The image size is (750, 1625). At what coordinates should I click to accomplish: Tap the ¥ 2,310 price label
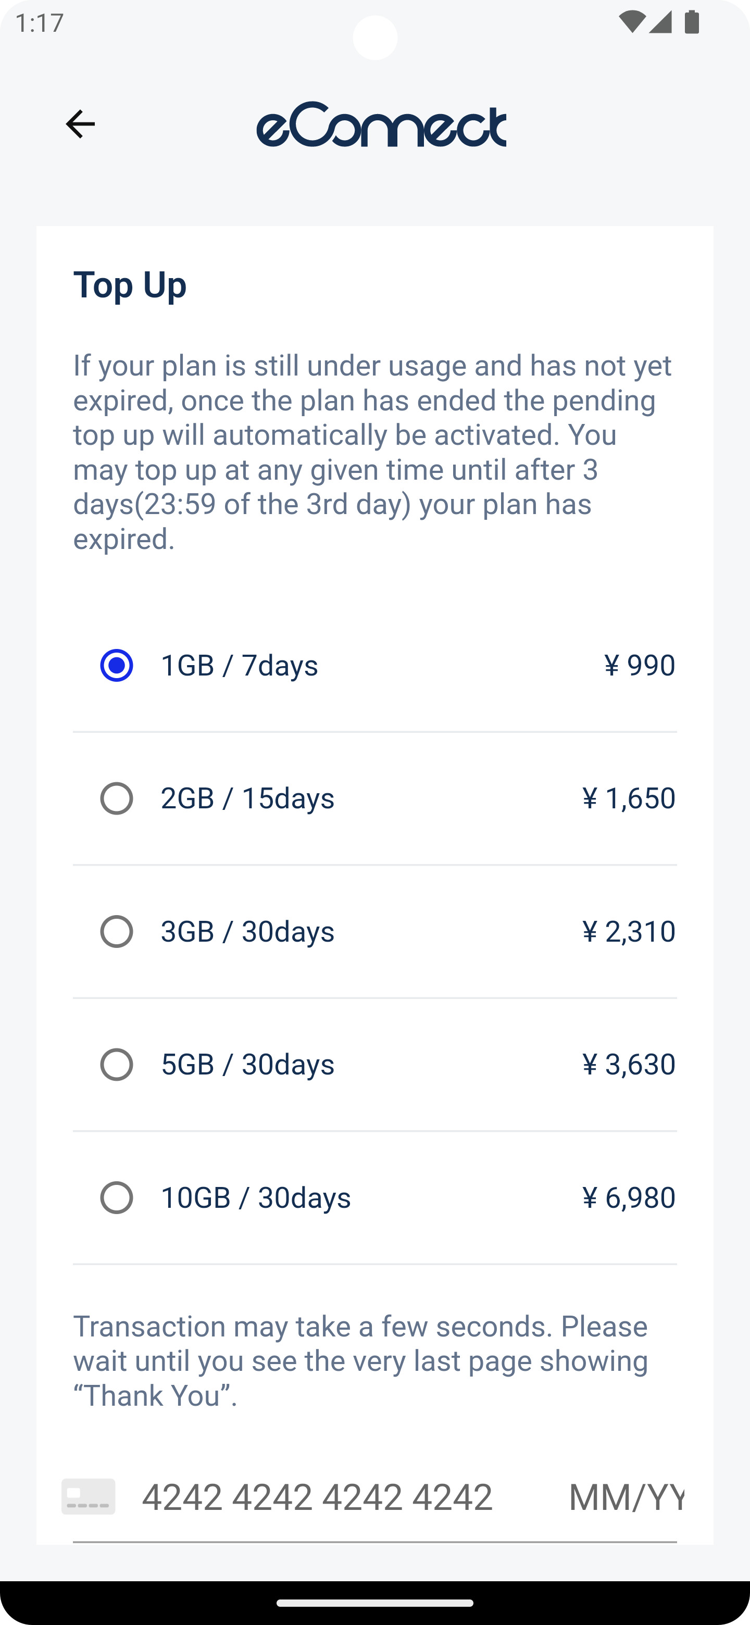click(x=628, y=931)
